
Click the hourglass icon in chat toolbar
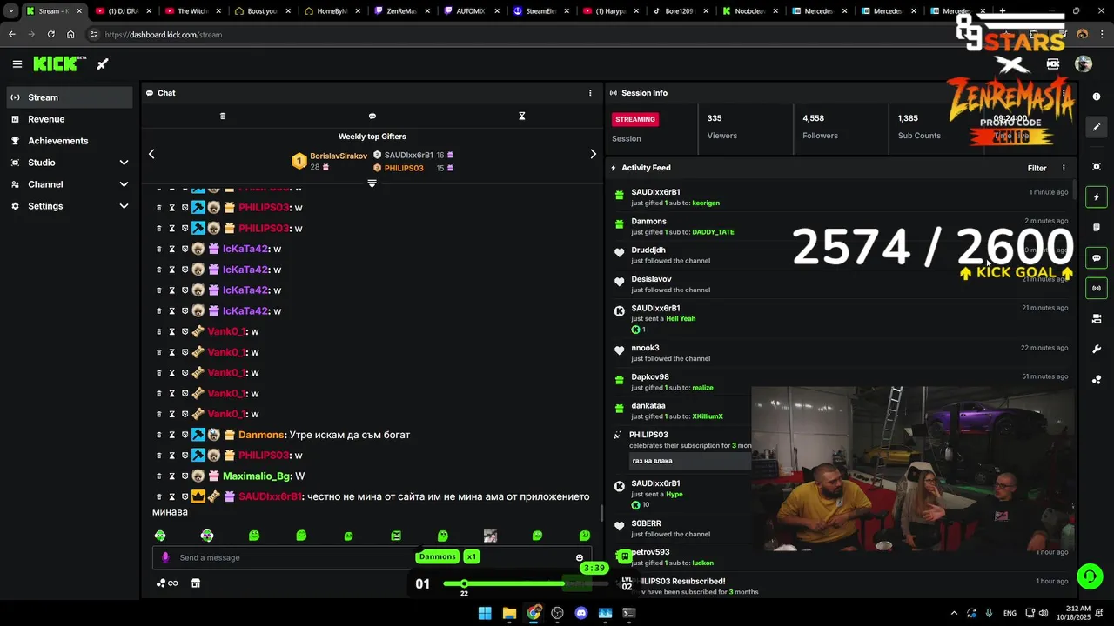coord(522,116)
